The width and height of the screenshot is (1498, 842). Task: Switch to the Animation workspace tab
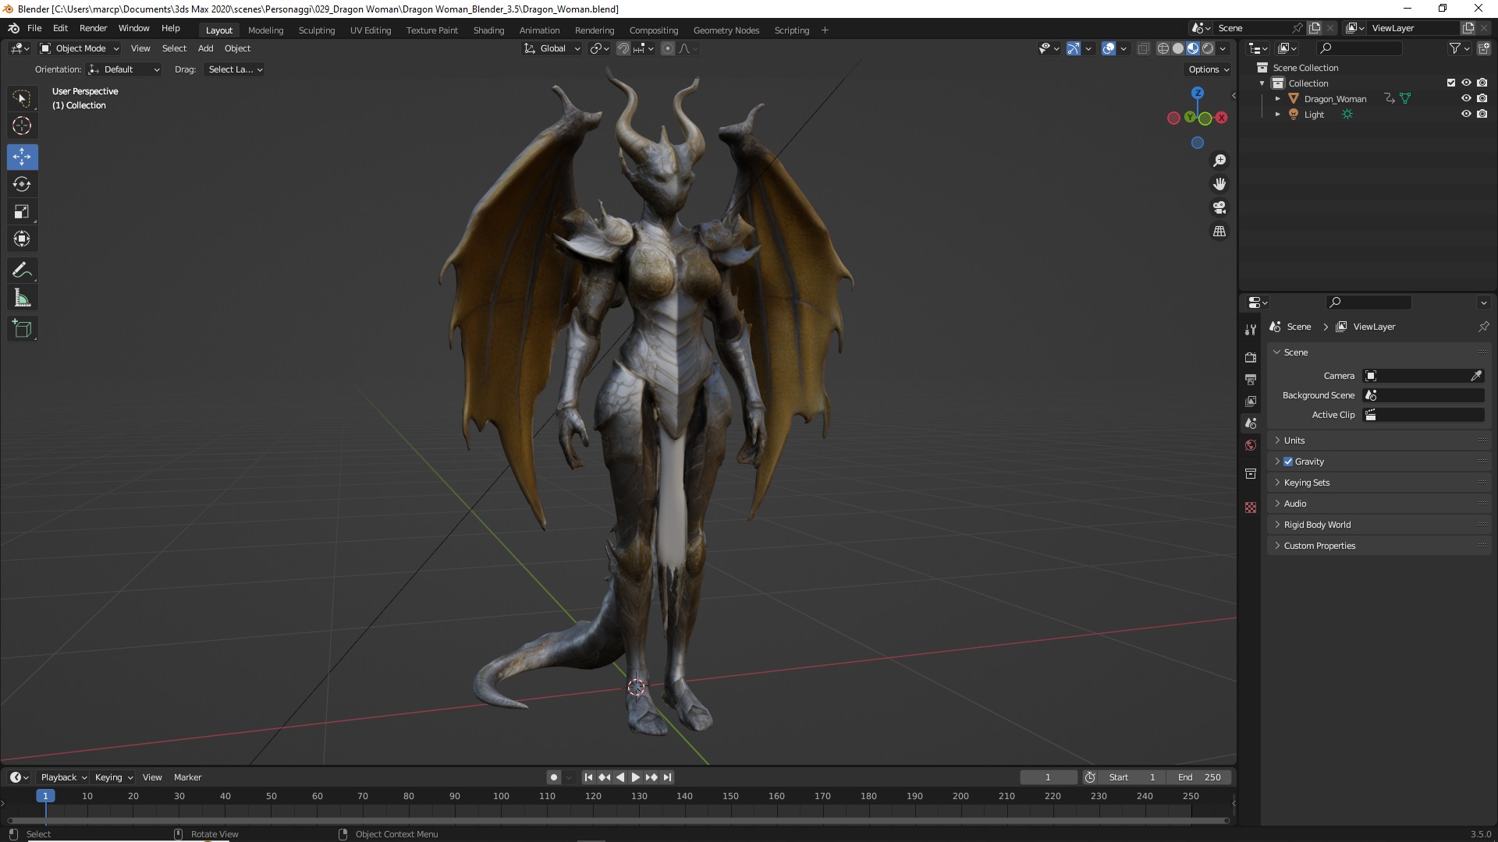tap(539, 30)
